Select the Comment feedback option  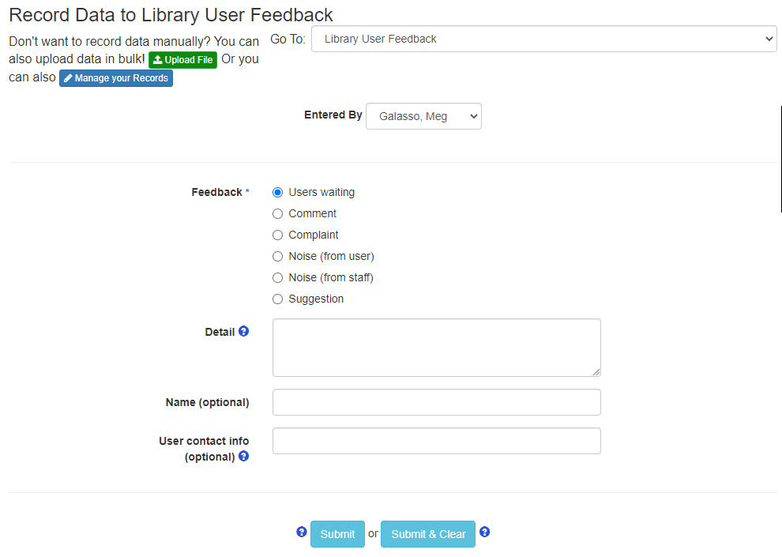click(277, 213)
